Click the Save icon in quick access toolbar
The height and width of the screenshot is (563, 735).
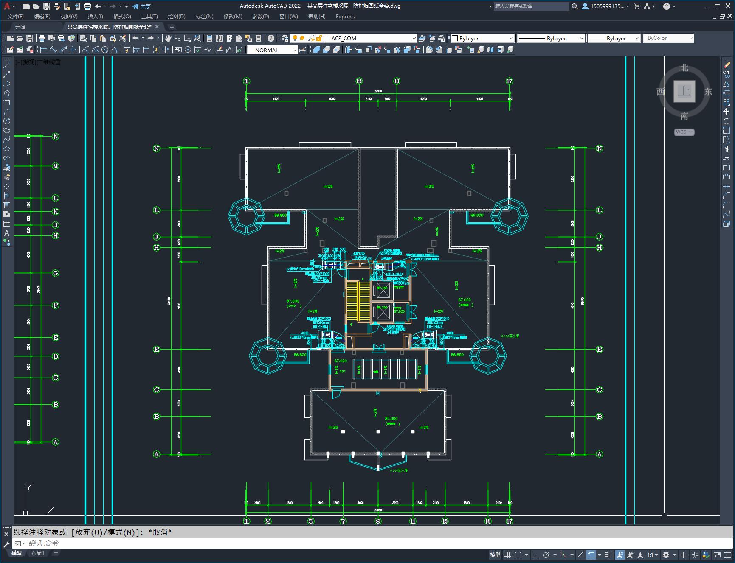tap(47, 6)
